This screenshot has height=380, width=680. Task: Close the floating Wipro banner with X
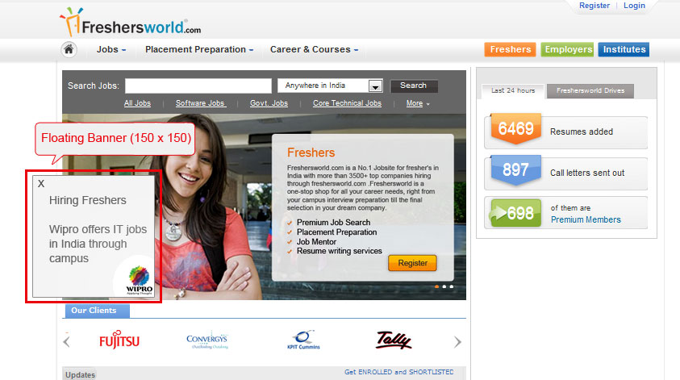tap(41, 183)
